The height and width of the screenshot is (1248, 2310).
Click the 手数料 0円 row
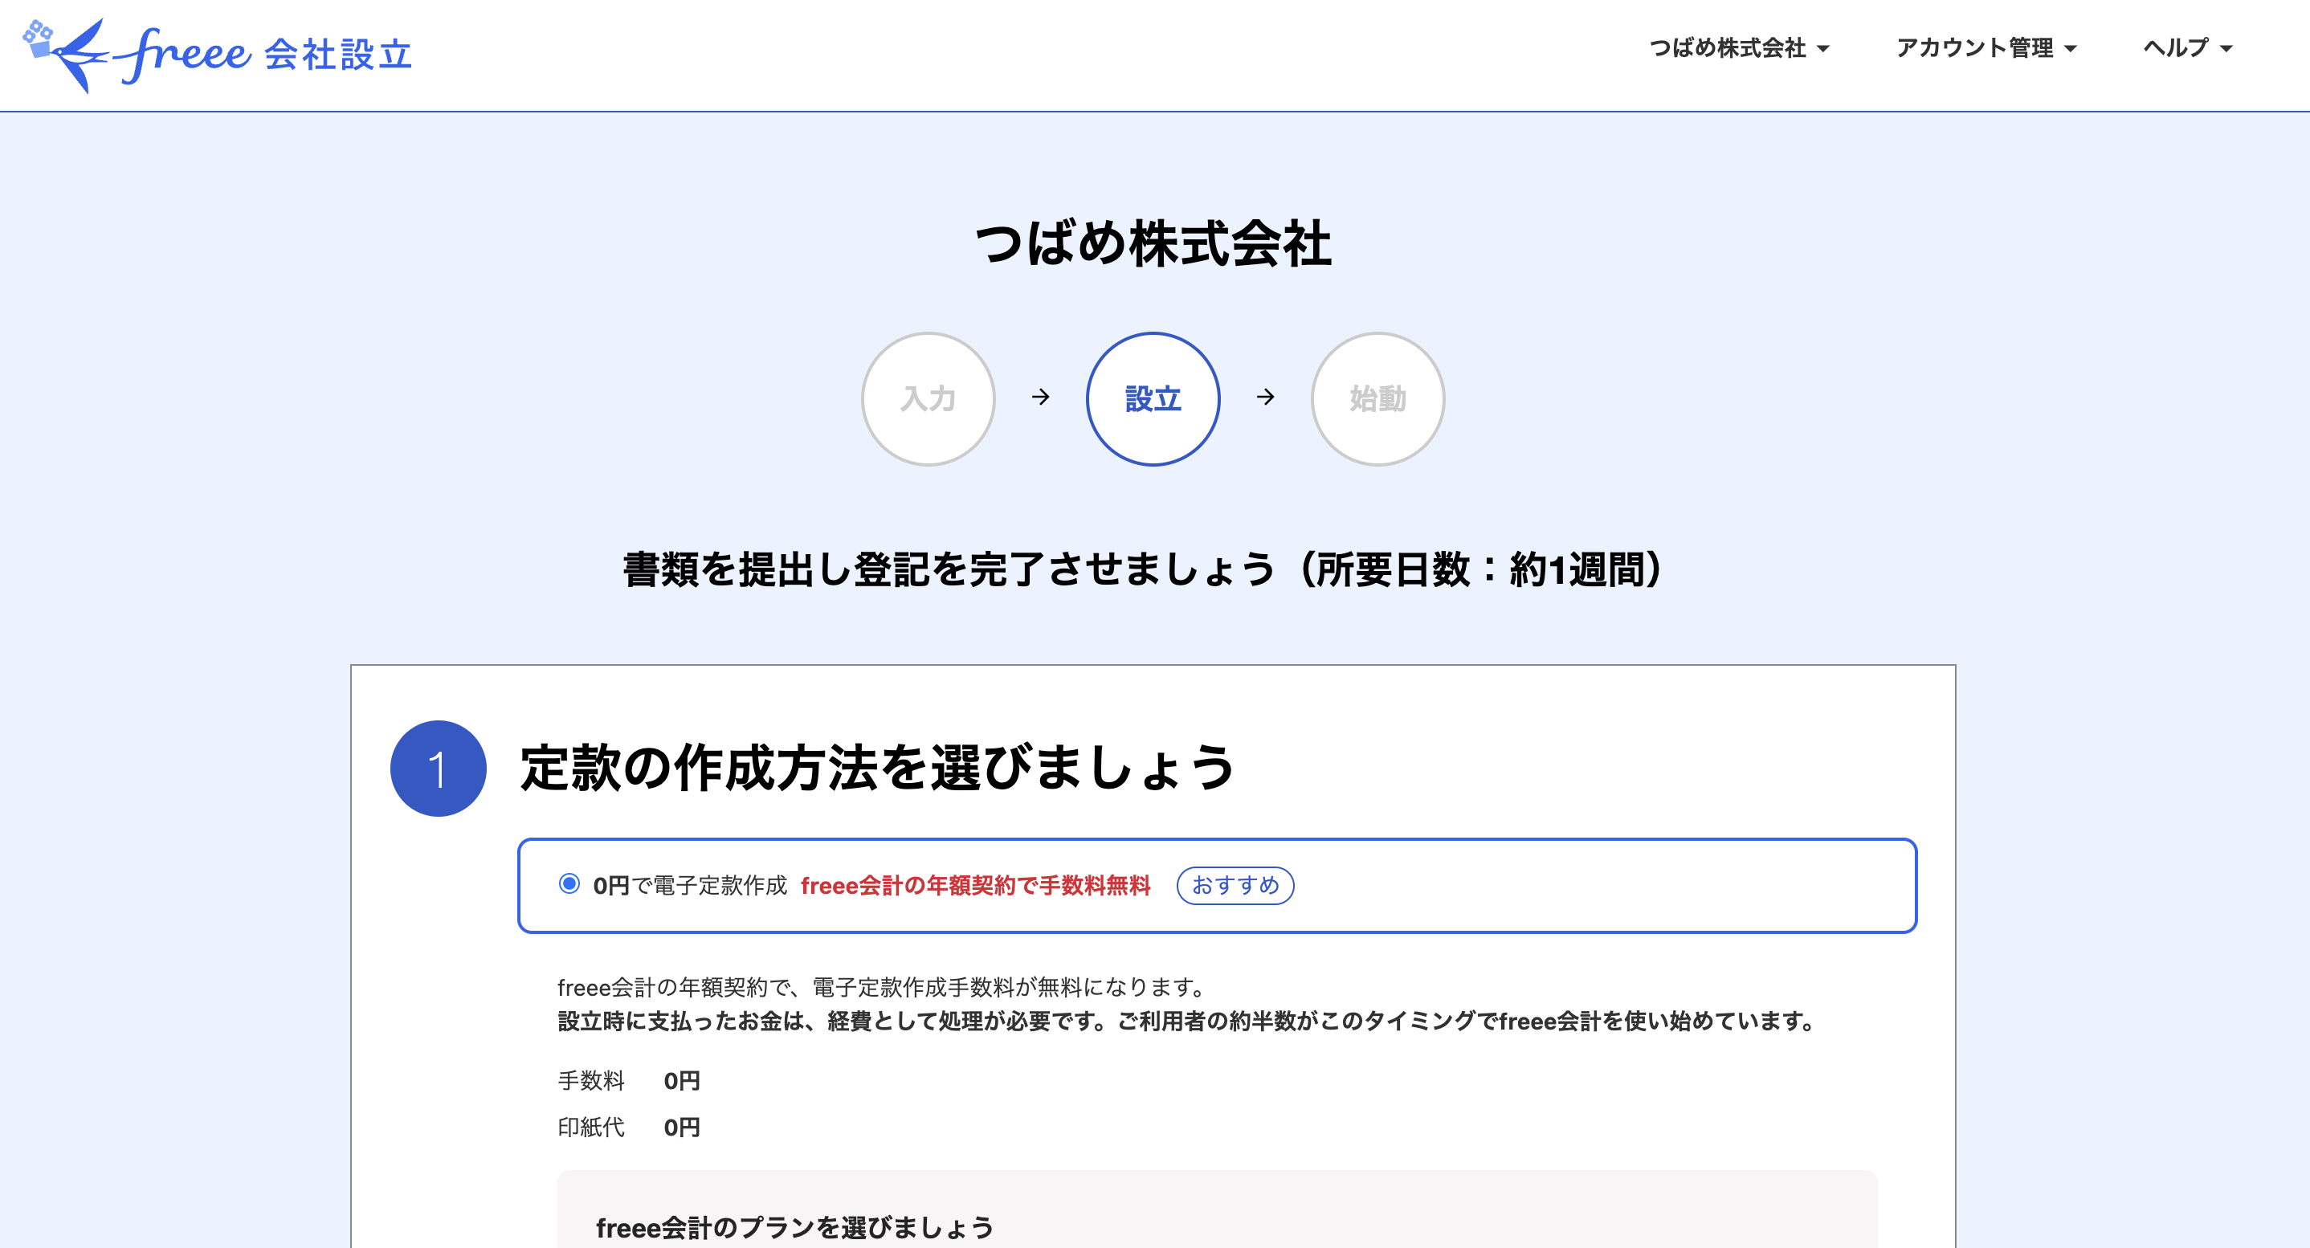point(629,1080)
